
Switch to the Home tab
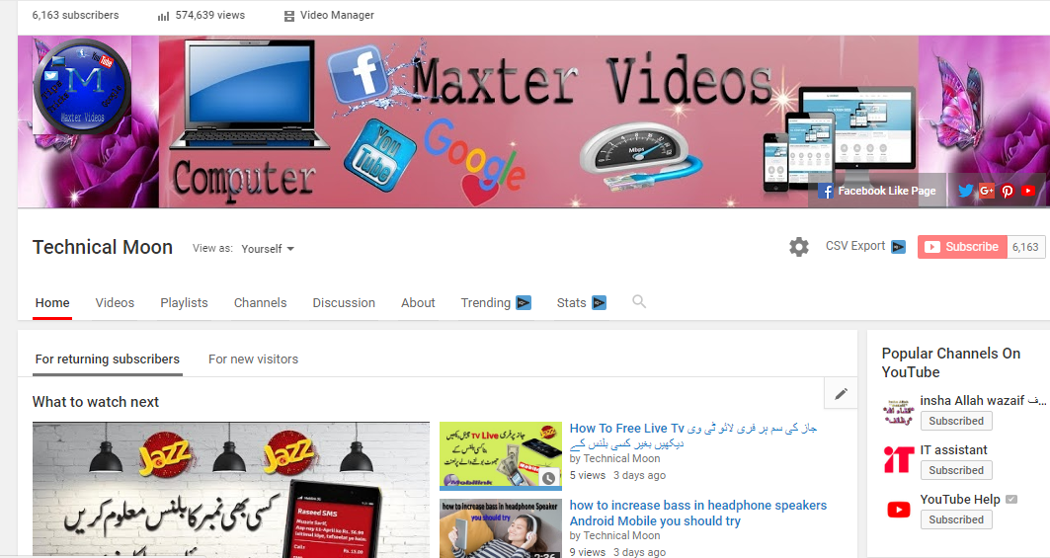pos(52,303)
